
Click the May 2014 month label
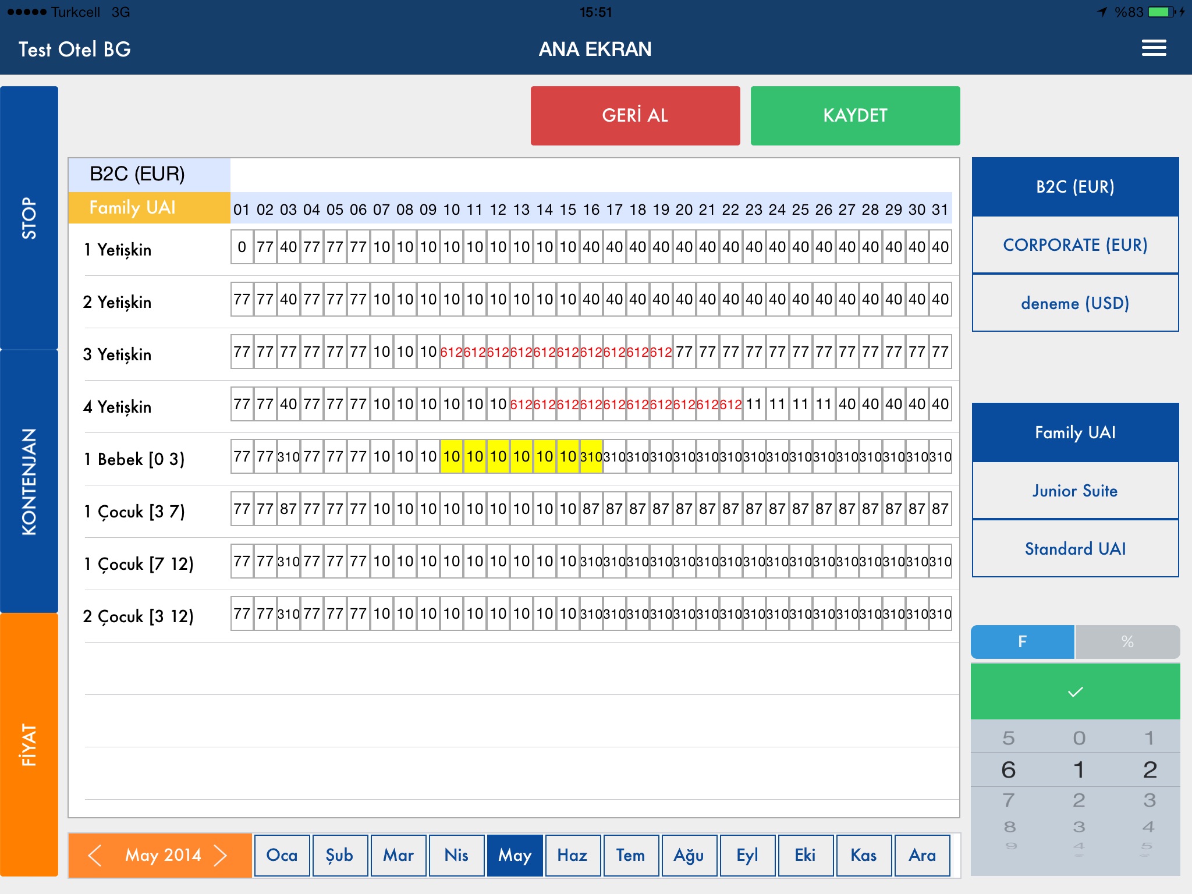(163, 855)
